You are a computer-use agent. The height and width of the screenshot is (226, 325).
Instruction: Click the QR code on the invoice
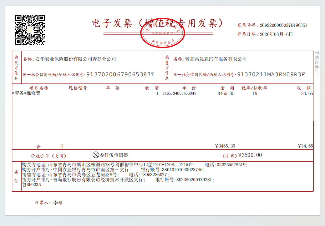30,30
